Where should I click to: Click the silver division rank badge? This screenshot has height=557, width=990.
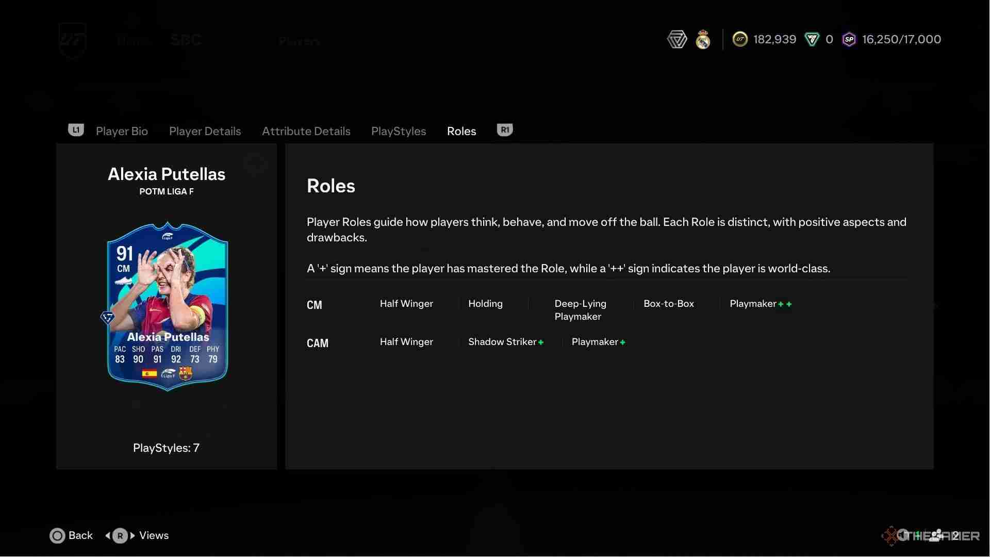676,39
